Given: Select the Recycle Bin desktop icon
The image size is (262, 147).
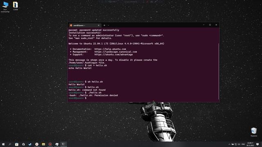Looking at the screenshot, I should pos(254,132).
